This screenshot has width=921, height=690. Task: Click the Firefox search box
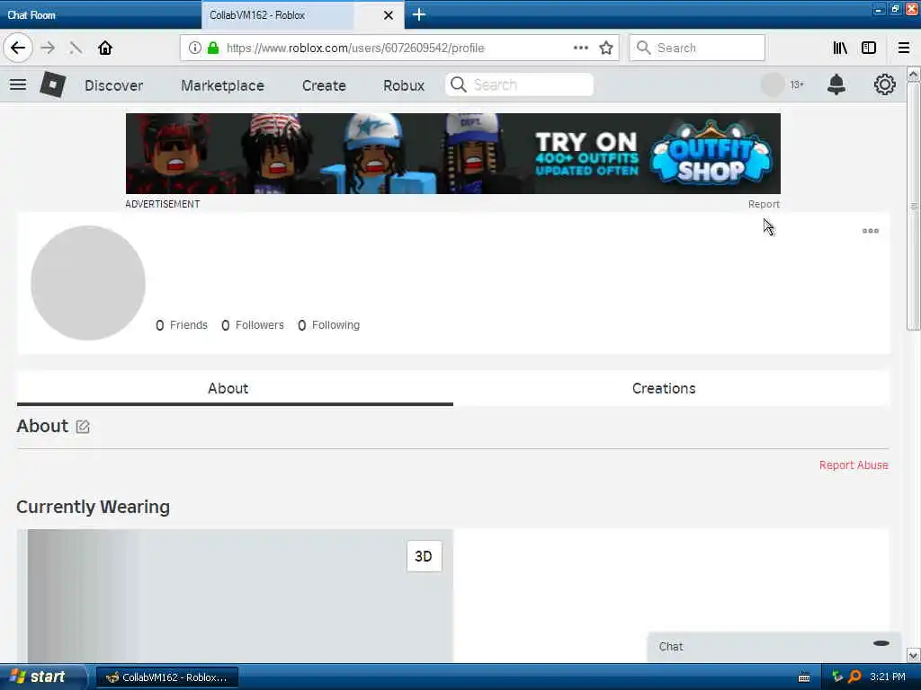[697, 48]
